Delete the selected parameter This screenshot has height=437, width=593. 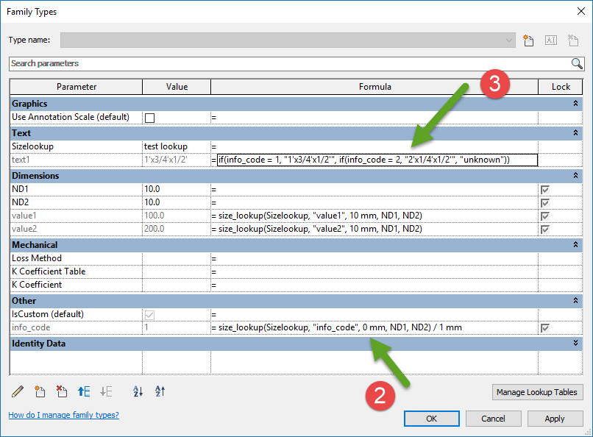63,392
